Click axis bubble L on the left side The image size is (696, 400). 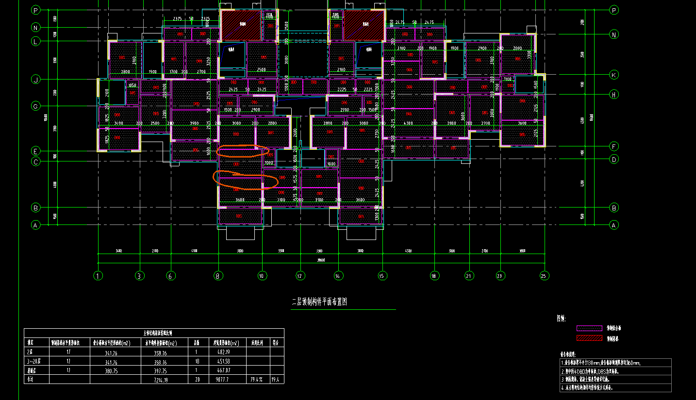tap(35, 41)
